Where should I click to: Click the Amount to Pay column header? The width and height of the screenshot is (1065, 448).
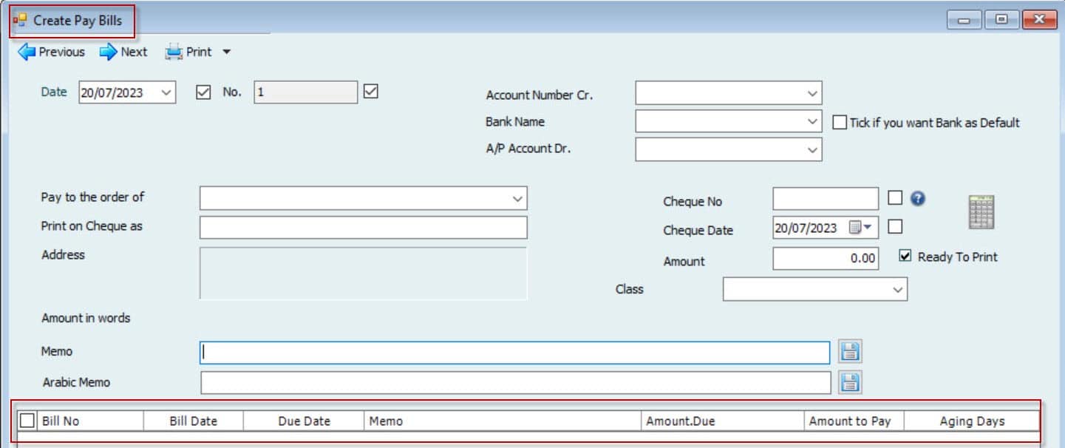pos(855,421)
